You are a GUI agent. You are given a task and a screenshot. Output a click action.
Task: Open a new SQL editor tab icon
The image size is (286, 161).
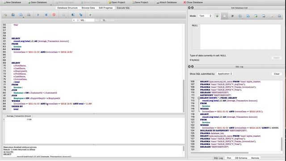5,15
